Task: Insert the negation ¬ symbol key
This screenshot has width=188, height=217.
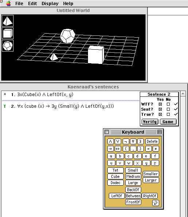Action: (126, 141)
